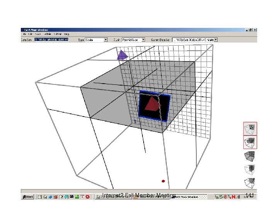Image resolution: width=278 pixels, height=209 pixels.
Task: Choose the dark gray shaded view thumbnail
Action: pos(250,156)
